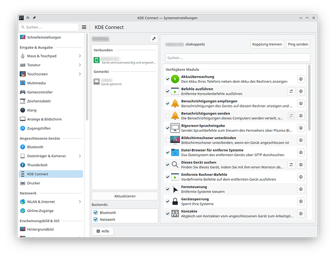Click the modules Suchen search field
The height and width of the screenshot is (258, 335).
(x=238, y=58)
